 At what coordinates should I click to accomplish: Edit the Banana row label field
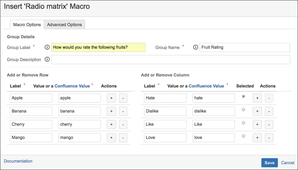[x=31, y=111]
